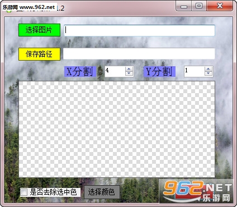
Task: Click the X分割 label
Action: coord(80,71)
